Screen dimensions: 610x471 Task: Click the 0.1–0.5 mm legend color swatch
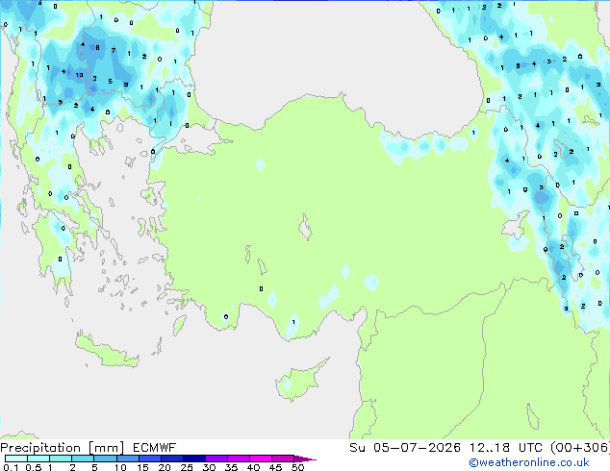[x=16, y=459]
